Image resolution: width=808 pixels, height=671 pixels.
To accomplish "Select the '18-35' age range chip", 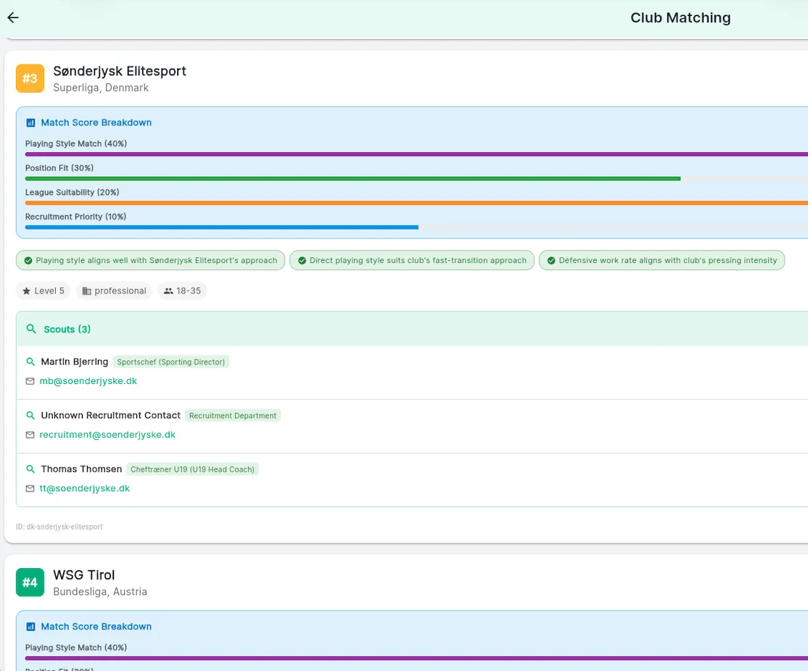I will (182, 291).
